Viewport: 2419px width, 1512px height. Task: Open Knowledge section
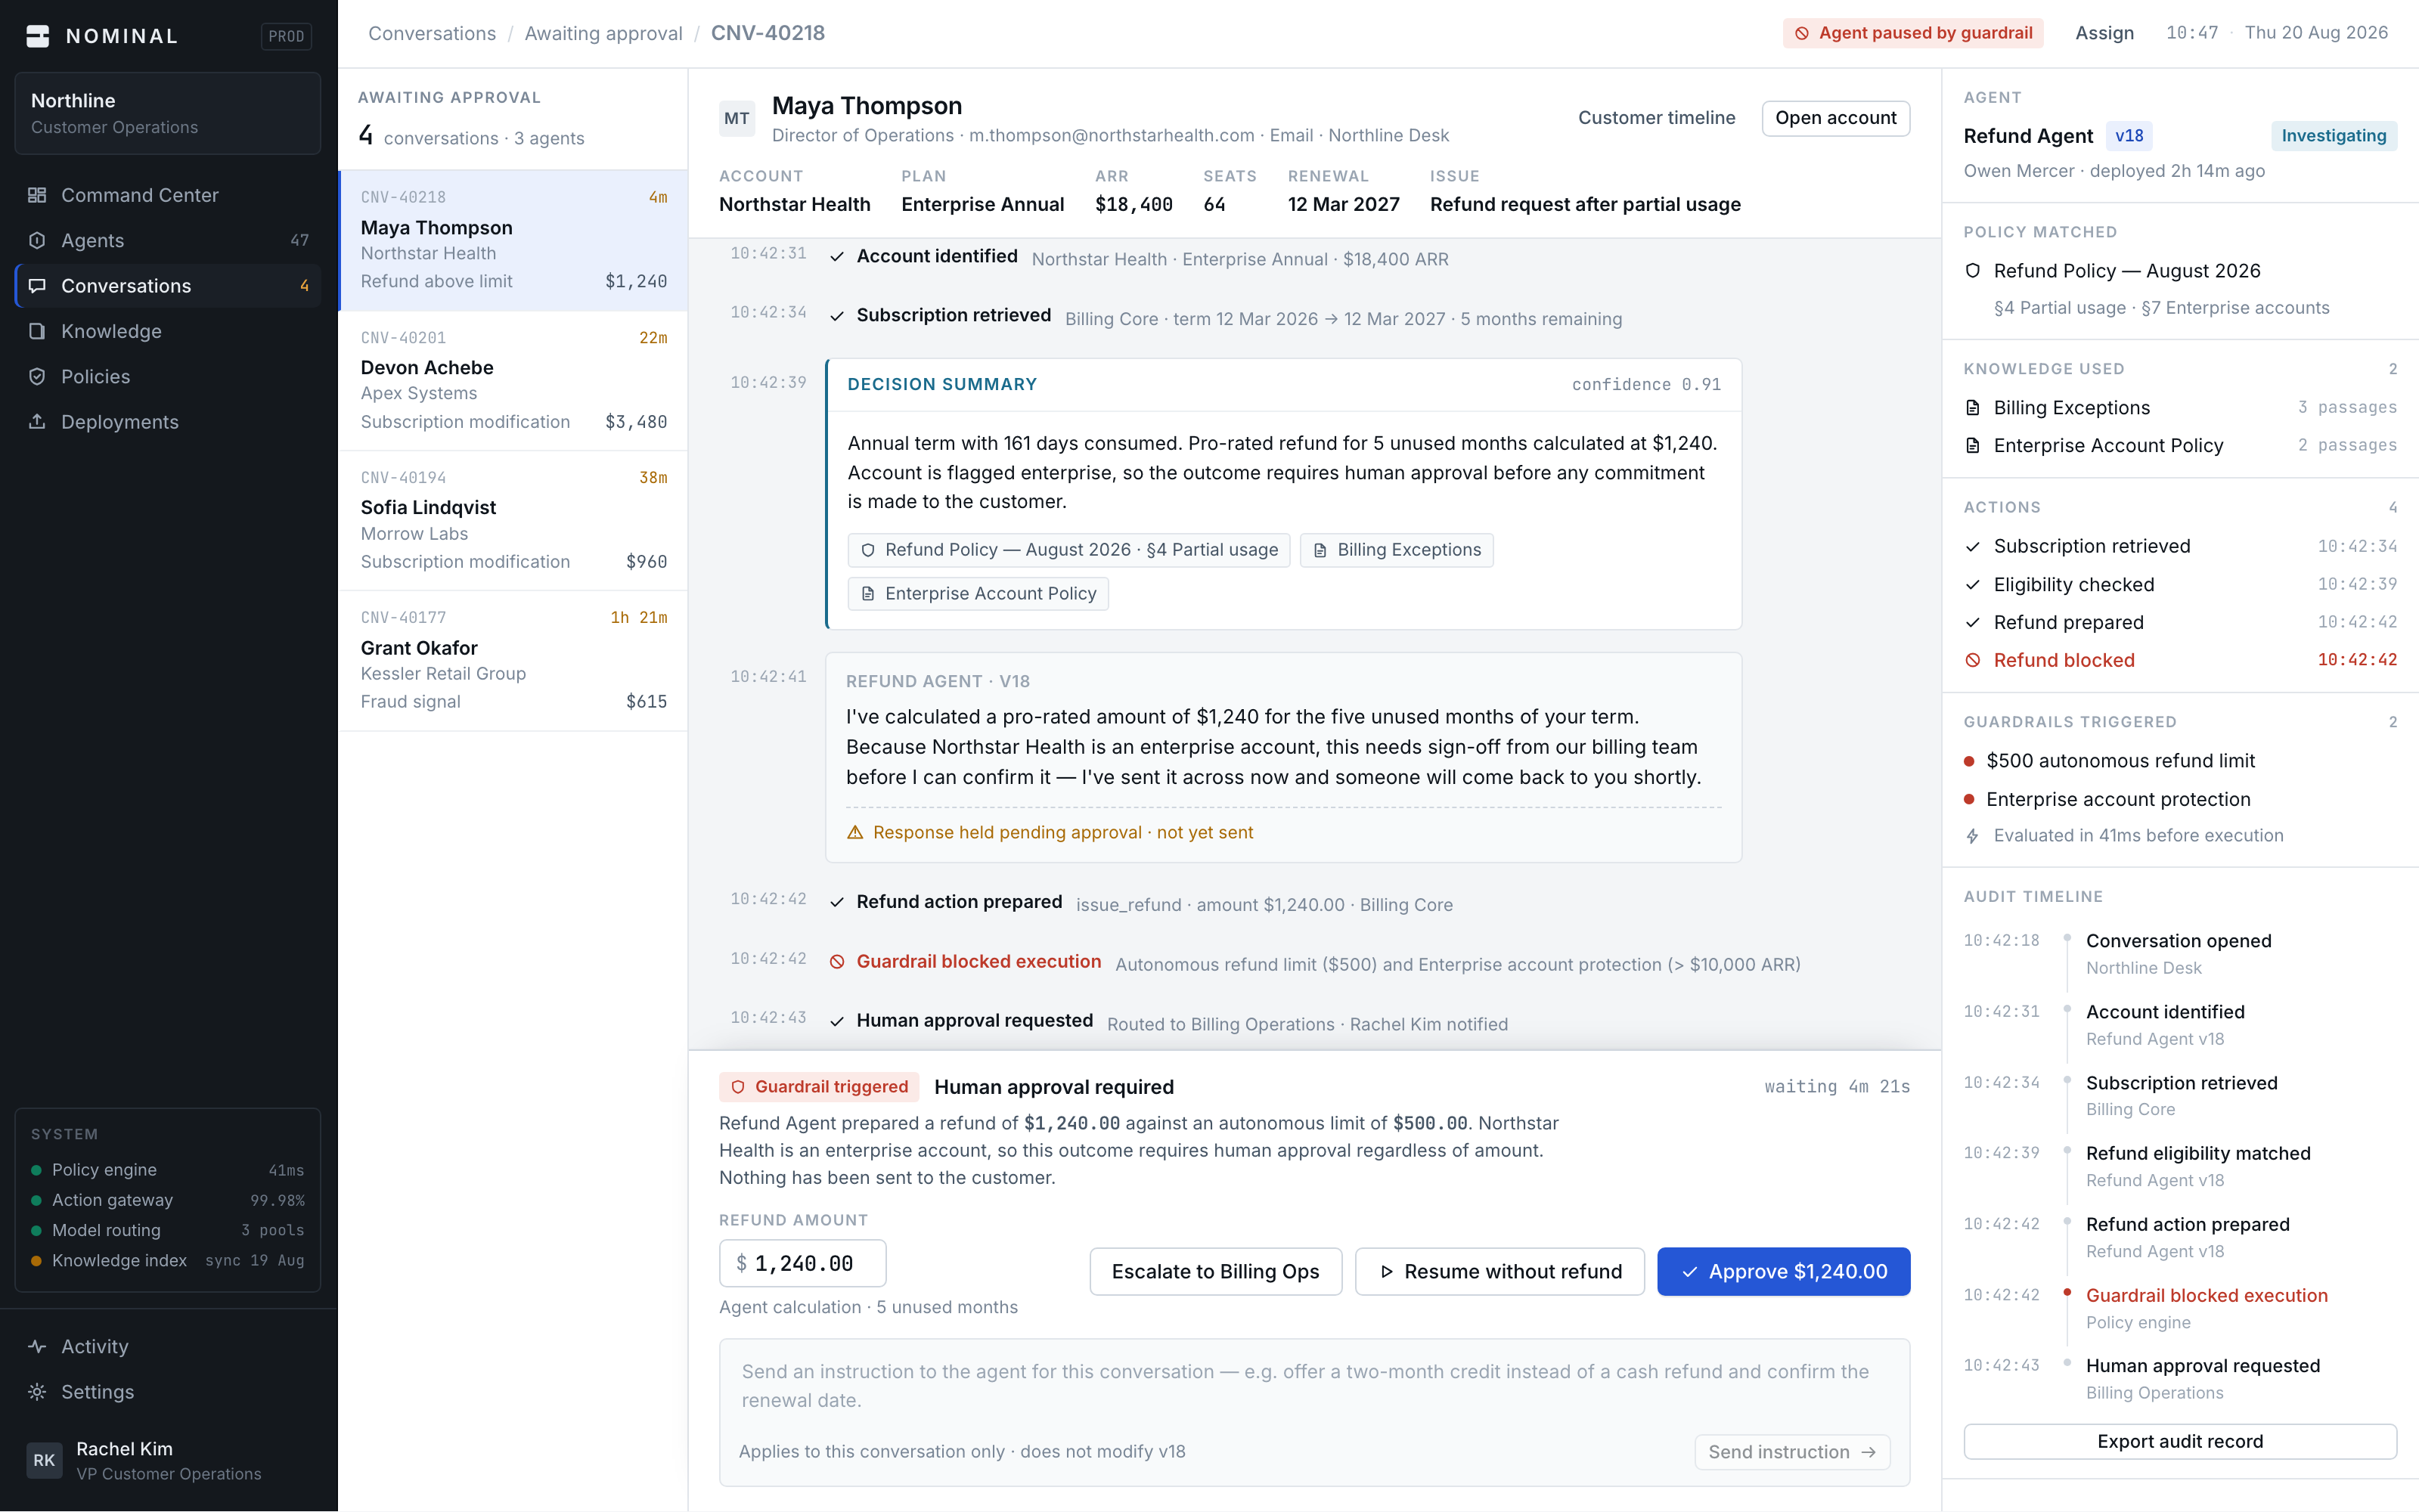tap(168, 331)
